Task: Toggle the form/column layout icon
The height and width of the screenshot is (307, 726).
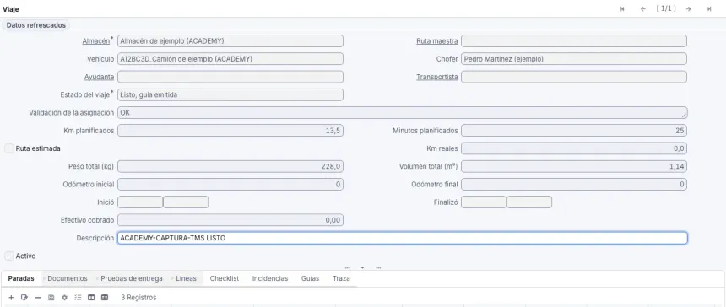Action: point(91,297)
